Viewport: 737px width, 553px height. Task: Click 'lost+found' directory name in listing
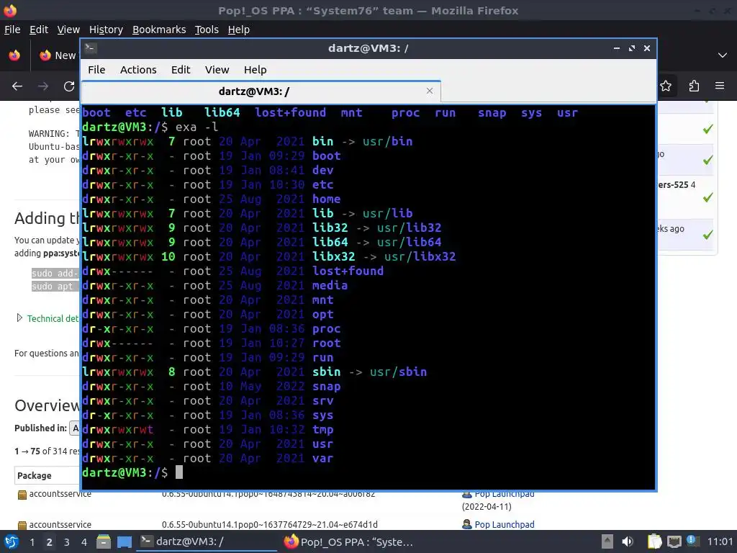point(348,271)
